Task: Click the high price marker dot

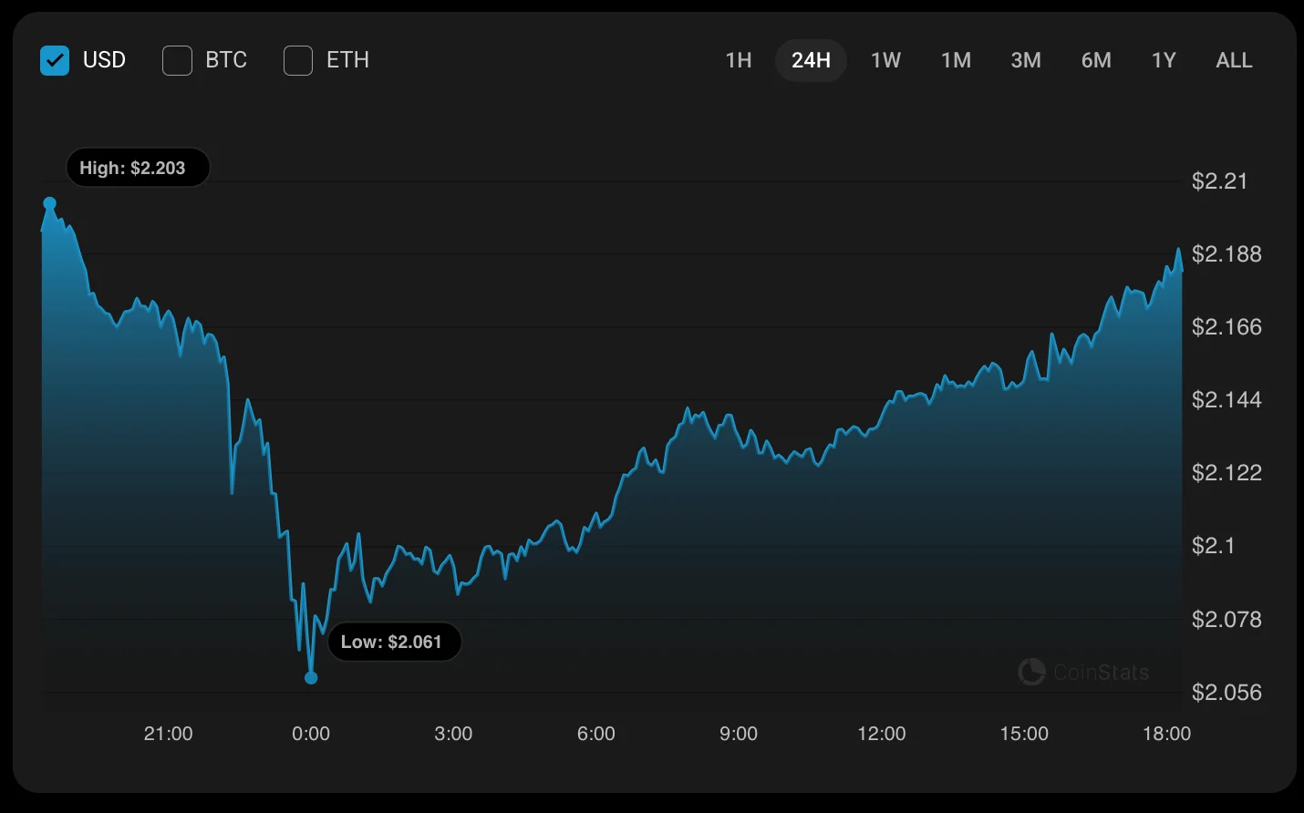Action: click(x=50, y=203)
